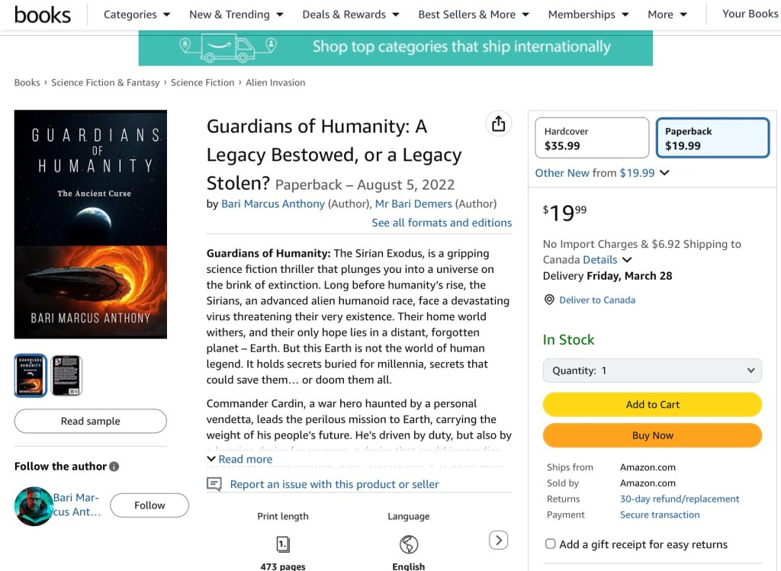Image resolution: width=781 pixels, height=571 pixels.
Task: Click the print length page icon
Action: coord(283,544)
